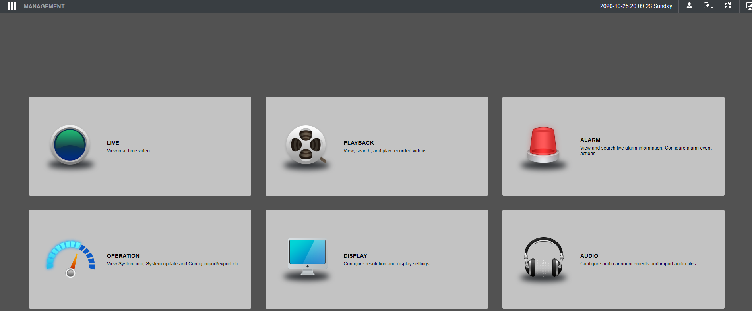Select the "OPERATION" tile title
This screenshot has height=311, width=752.
123,256
